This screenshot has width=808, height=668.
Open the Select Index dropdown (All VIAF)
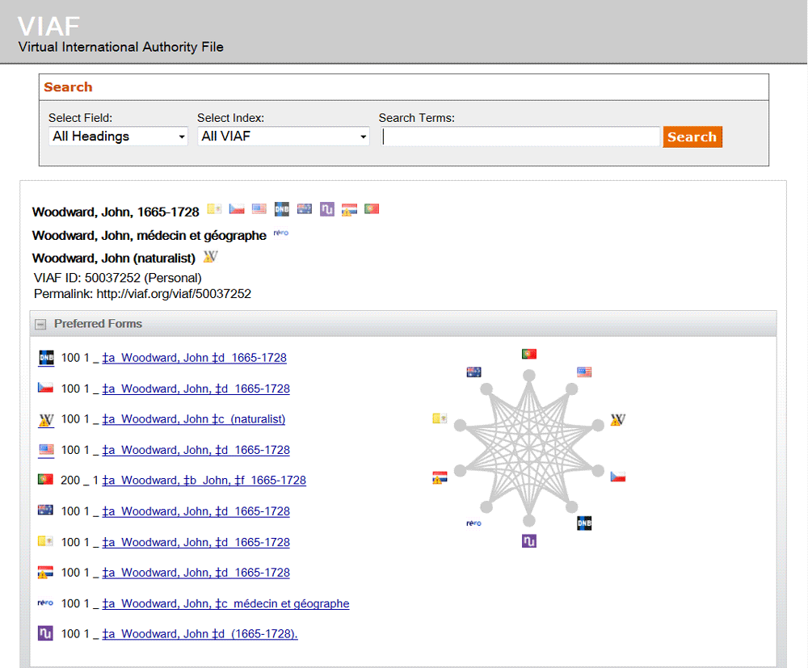(284, 137)
